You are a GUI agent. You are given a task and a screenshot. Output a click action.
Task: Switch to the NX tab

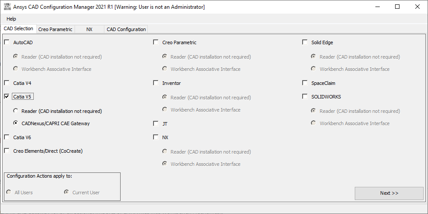coord(89,29)
